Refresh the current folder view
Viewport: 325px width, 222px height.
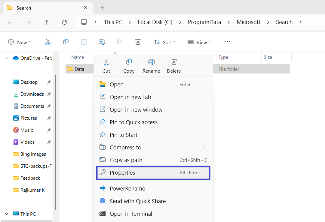click(x=64, y=22)
